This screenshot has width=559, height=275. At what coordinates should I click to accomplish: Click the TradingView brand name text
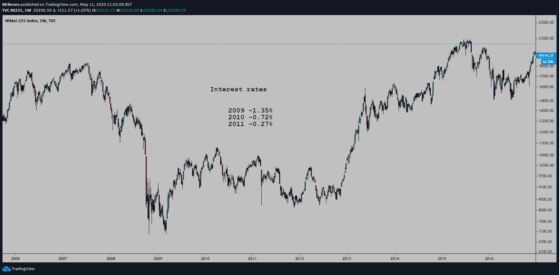coord(23,269)
